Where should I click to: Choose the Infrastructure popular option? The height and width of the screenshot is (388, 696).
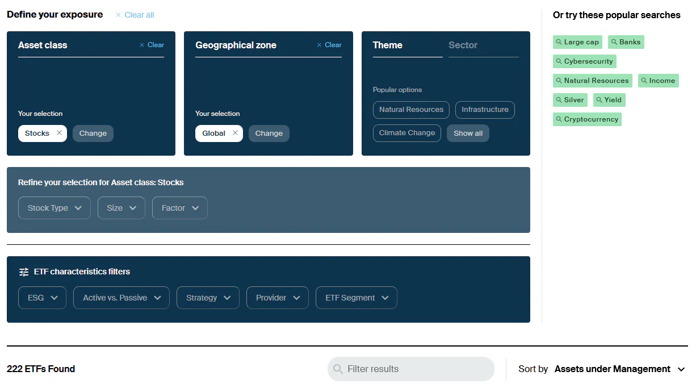click(x=485, y=110)
